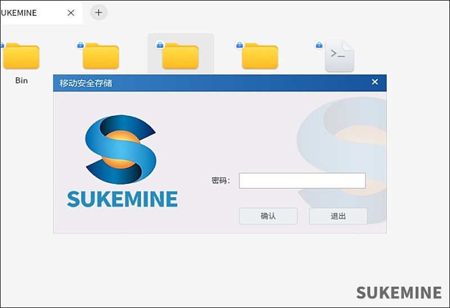Click lock badge on the second folder
The image size is (450, 308).
pyautogui.click(x=80, y=44)
